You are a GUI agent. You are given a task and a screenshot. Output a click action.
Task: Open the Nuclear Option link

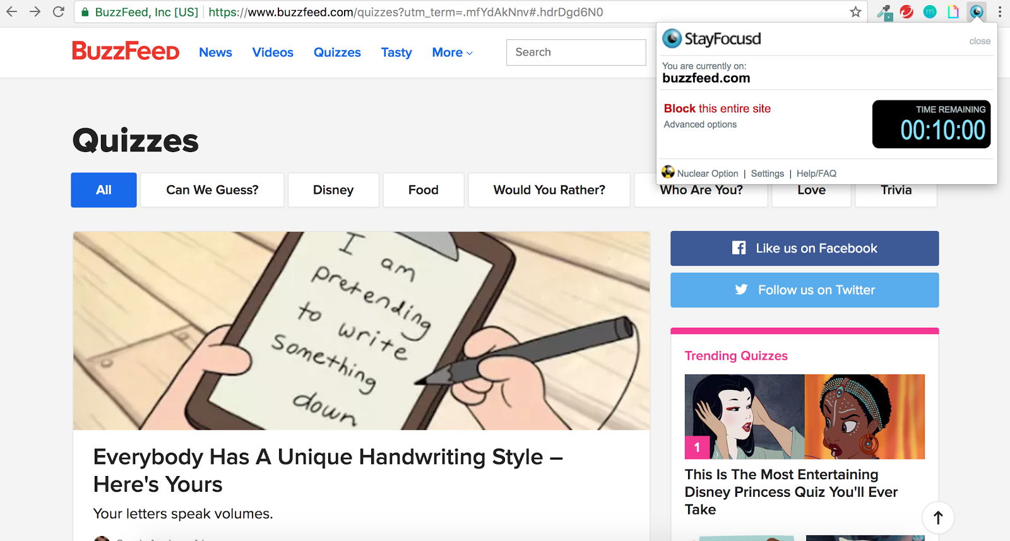point(707,174)
